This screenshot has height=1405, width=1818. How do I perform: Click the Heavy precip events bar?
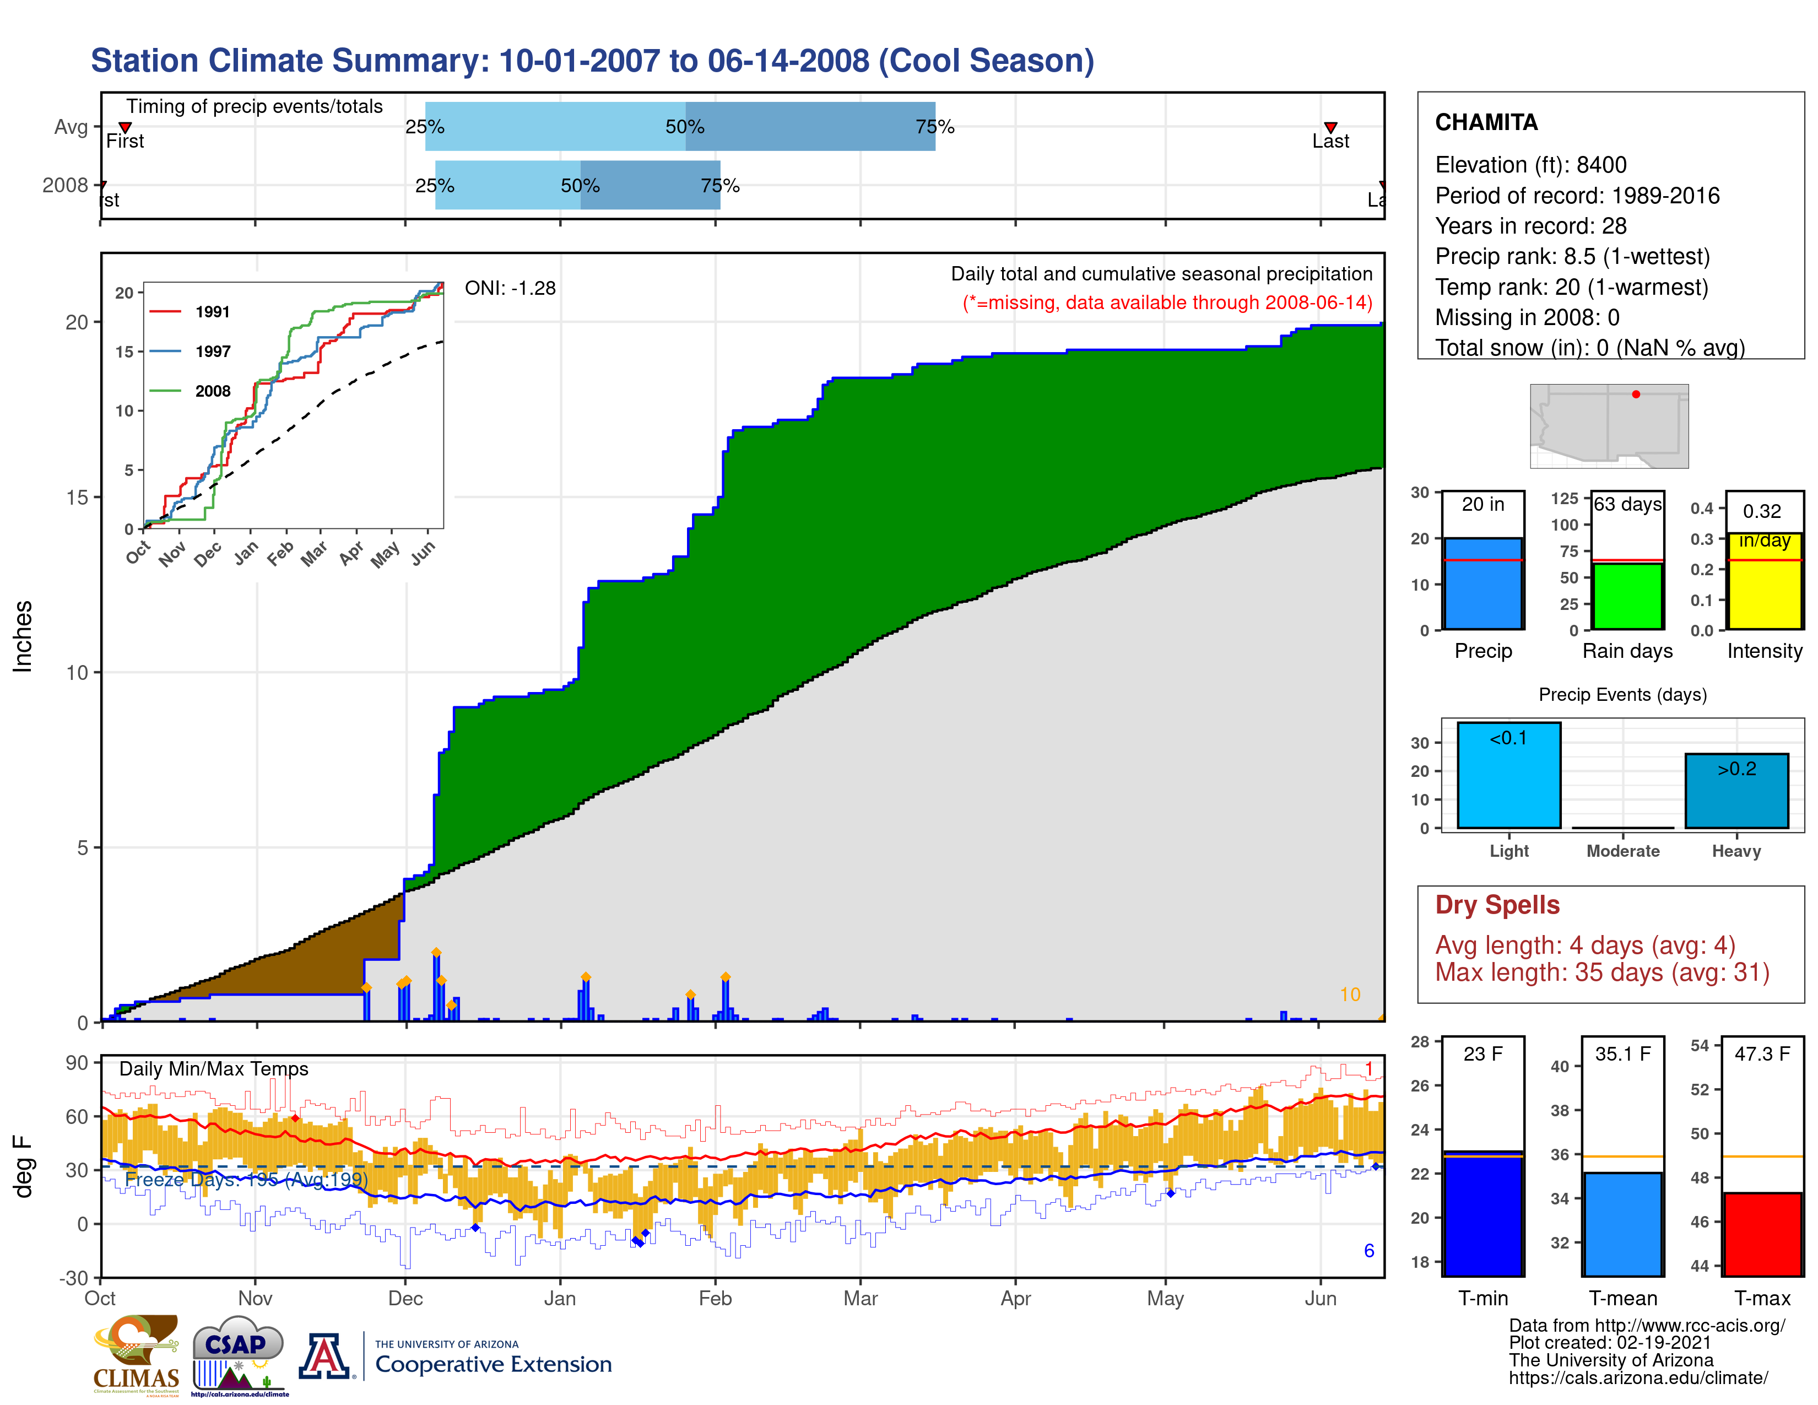(1736, 791)
